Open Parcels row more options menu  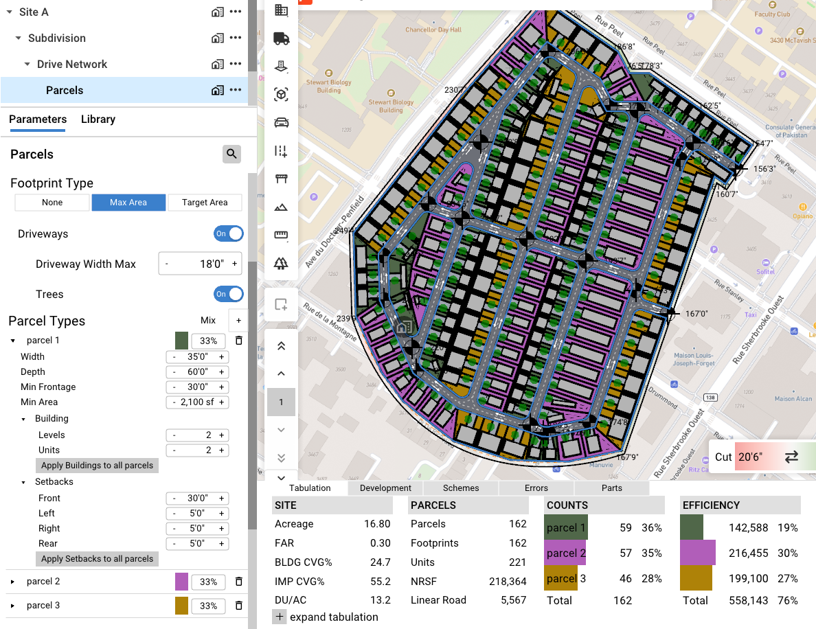point(236,89)
